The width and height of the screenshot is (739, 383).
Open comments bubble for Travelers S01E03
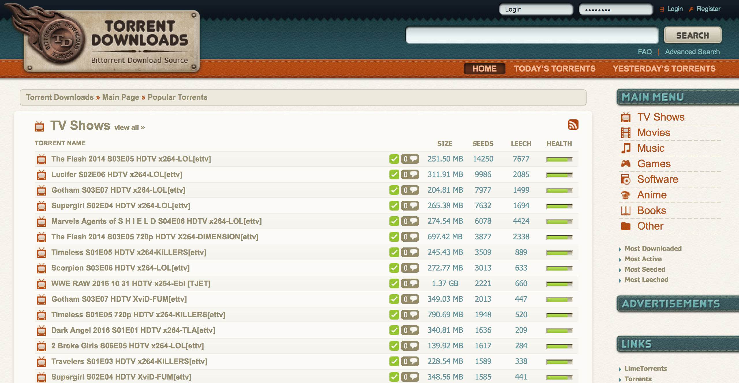pos(410,361)
